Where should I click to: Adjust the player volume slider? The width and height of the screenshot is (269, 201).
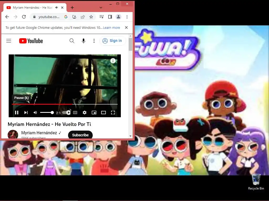47,113
